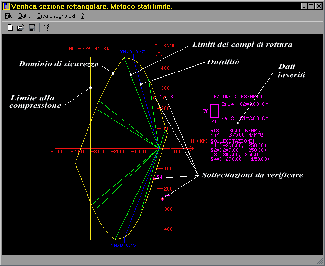Click the S1=(-200.00, 250.00) line
325x266 pixels.
[x=238, y=145]
